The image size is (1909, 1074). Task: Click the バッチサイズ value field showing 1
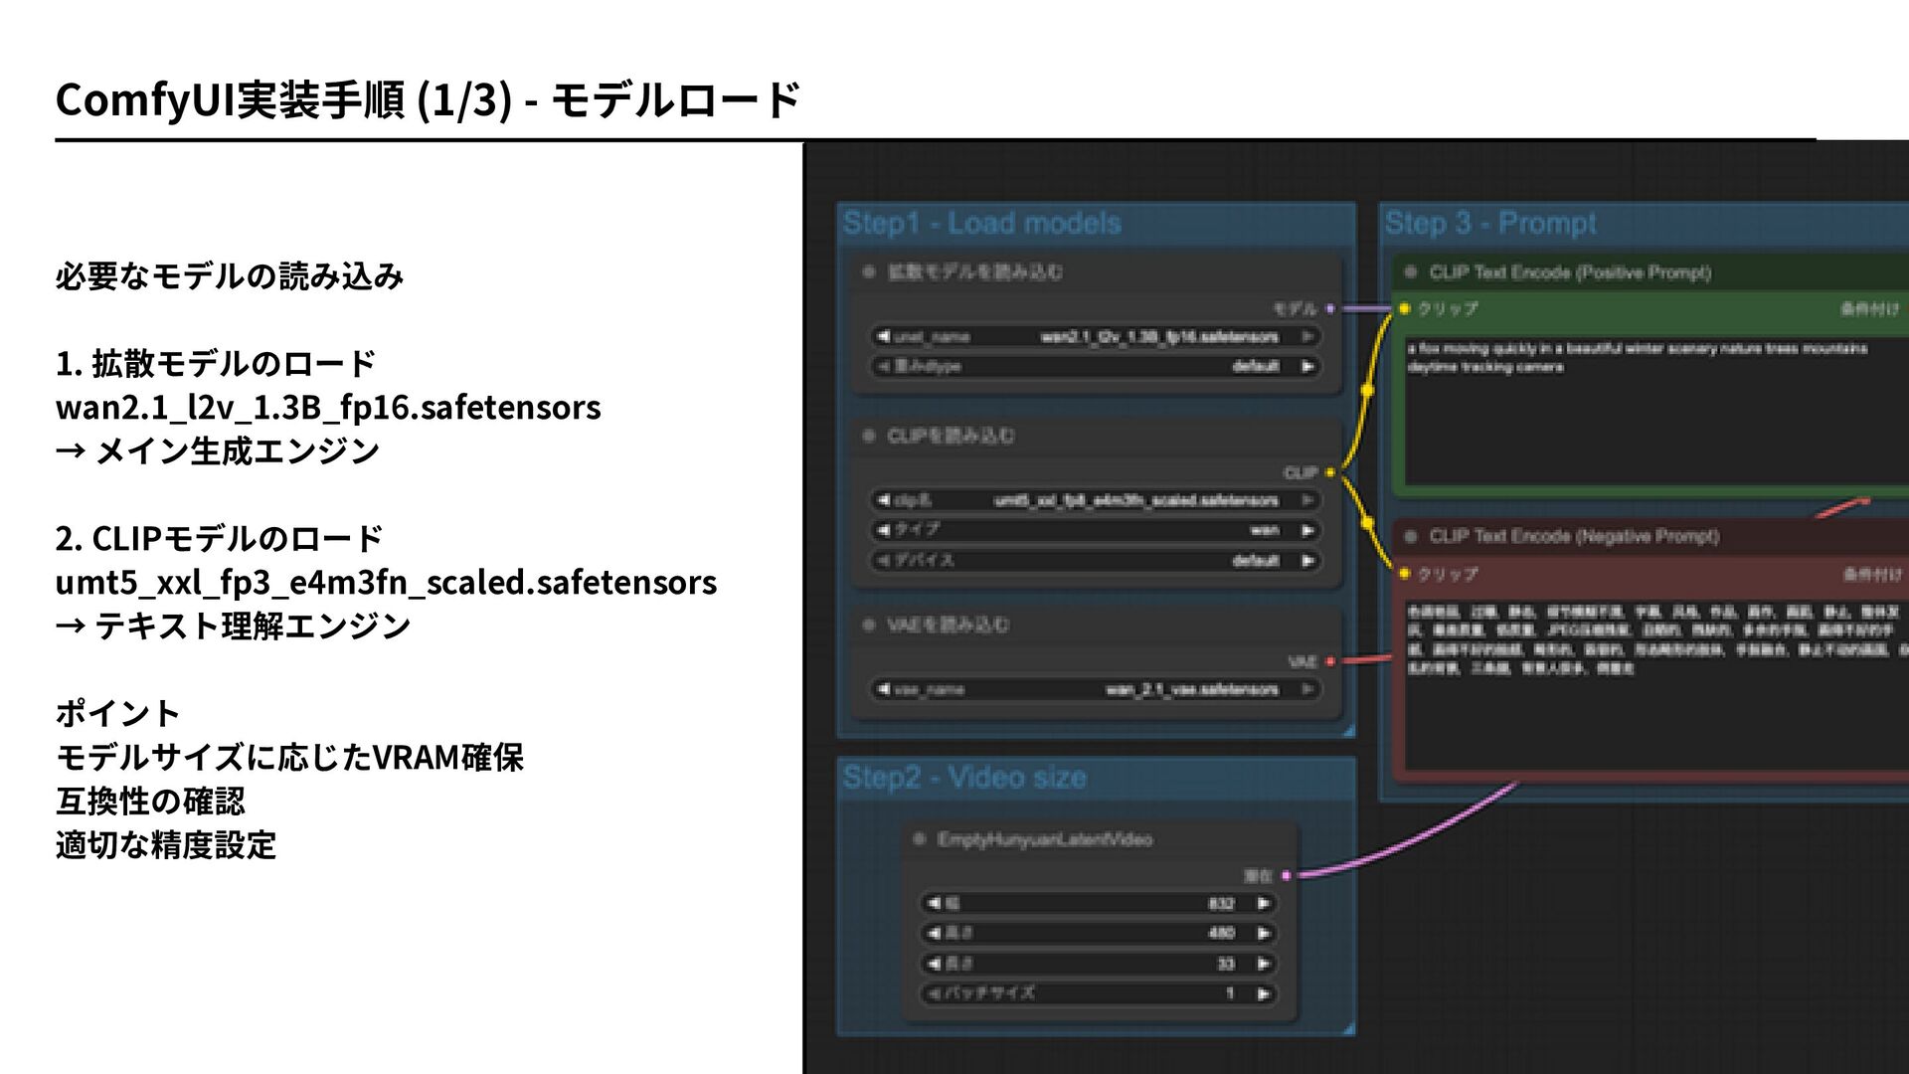(1099, 993)
